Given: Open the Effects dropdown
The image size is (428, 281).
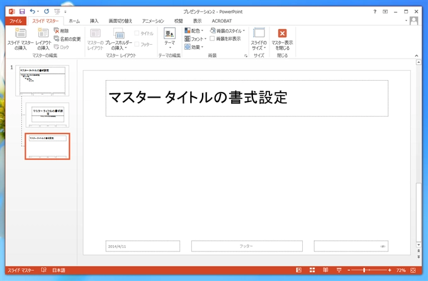Looking at the screenshot, I should tap(194, 47).
